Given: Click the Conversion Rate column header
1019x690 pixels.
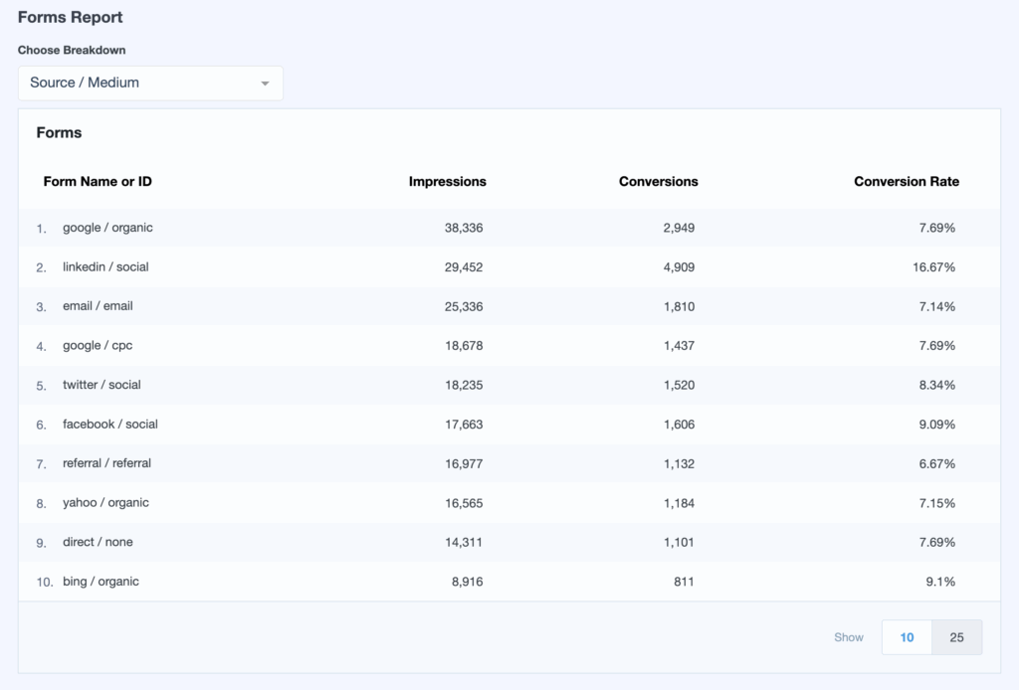Looking at the screenshot, I should [906, 182].
